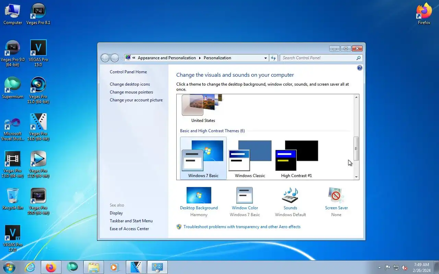Open Window Color settings
Viewport: 439px width, 274px height.
pyautogui.click(x=245, y=202)
